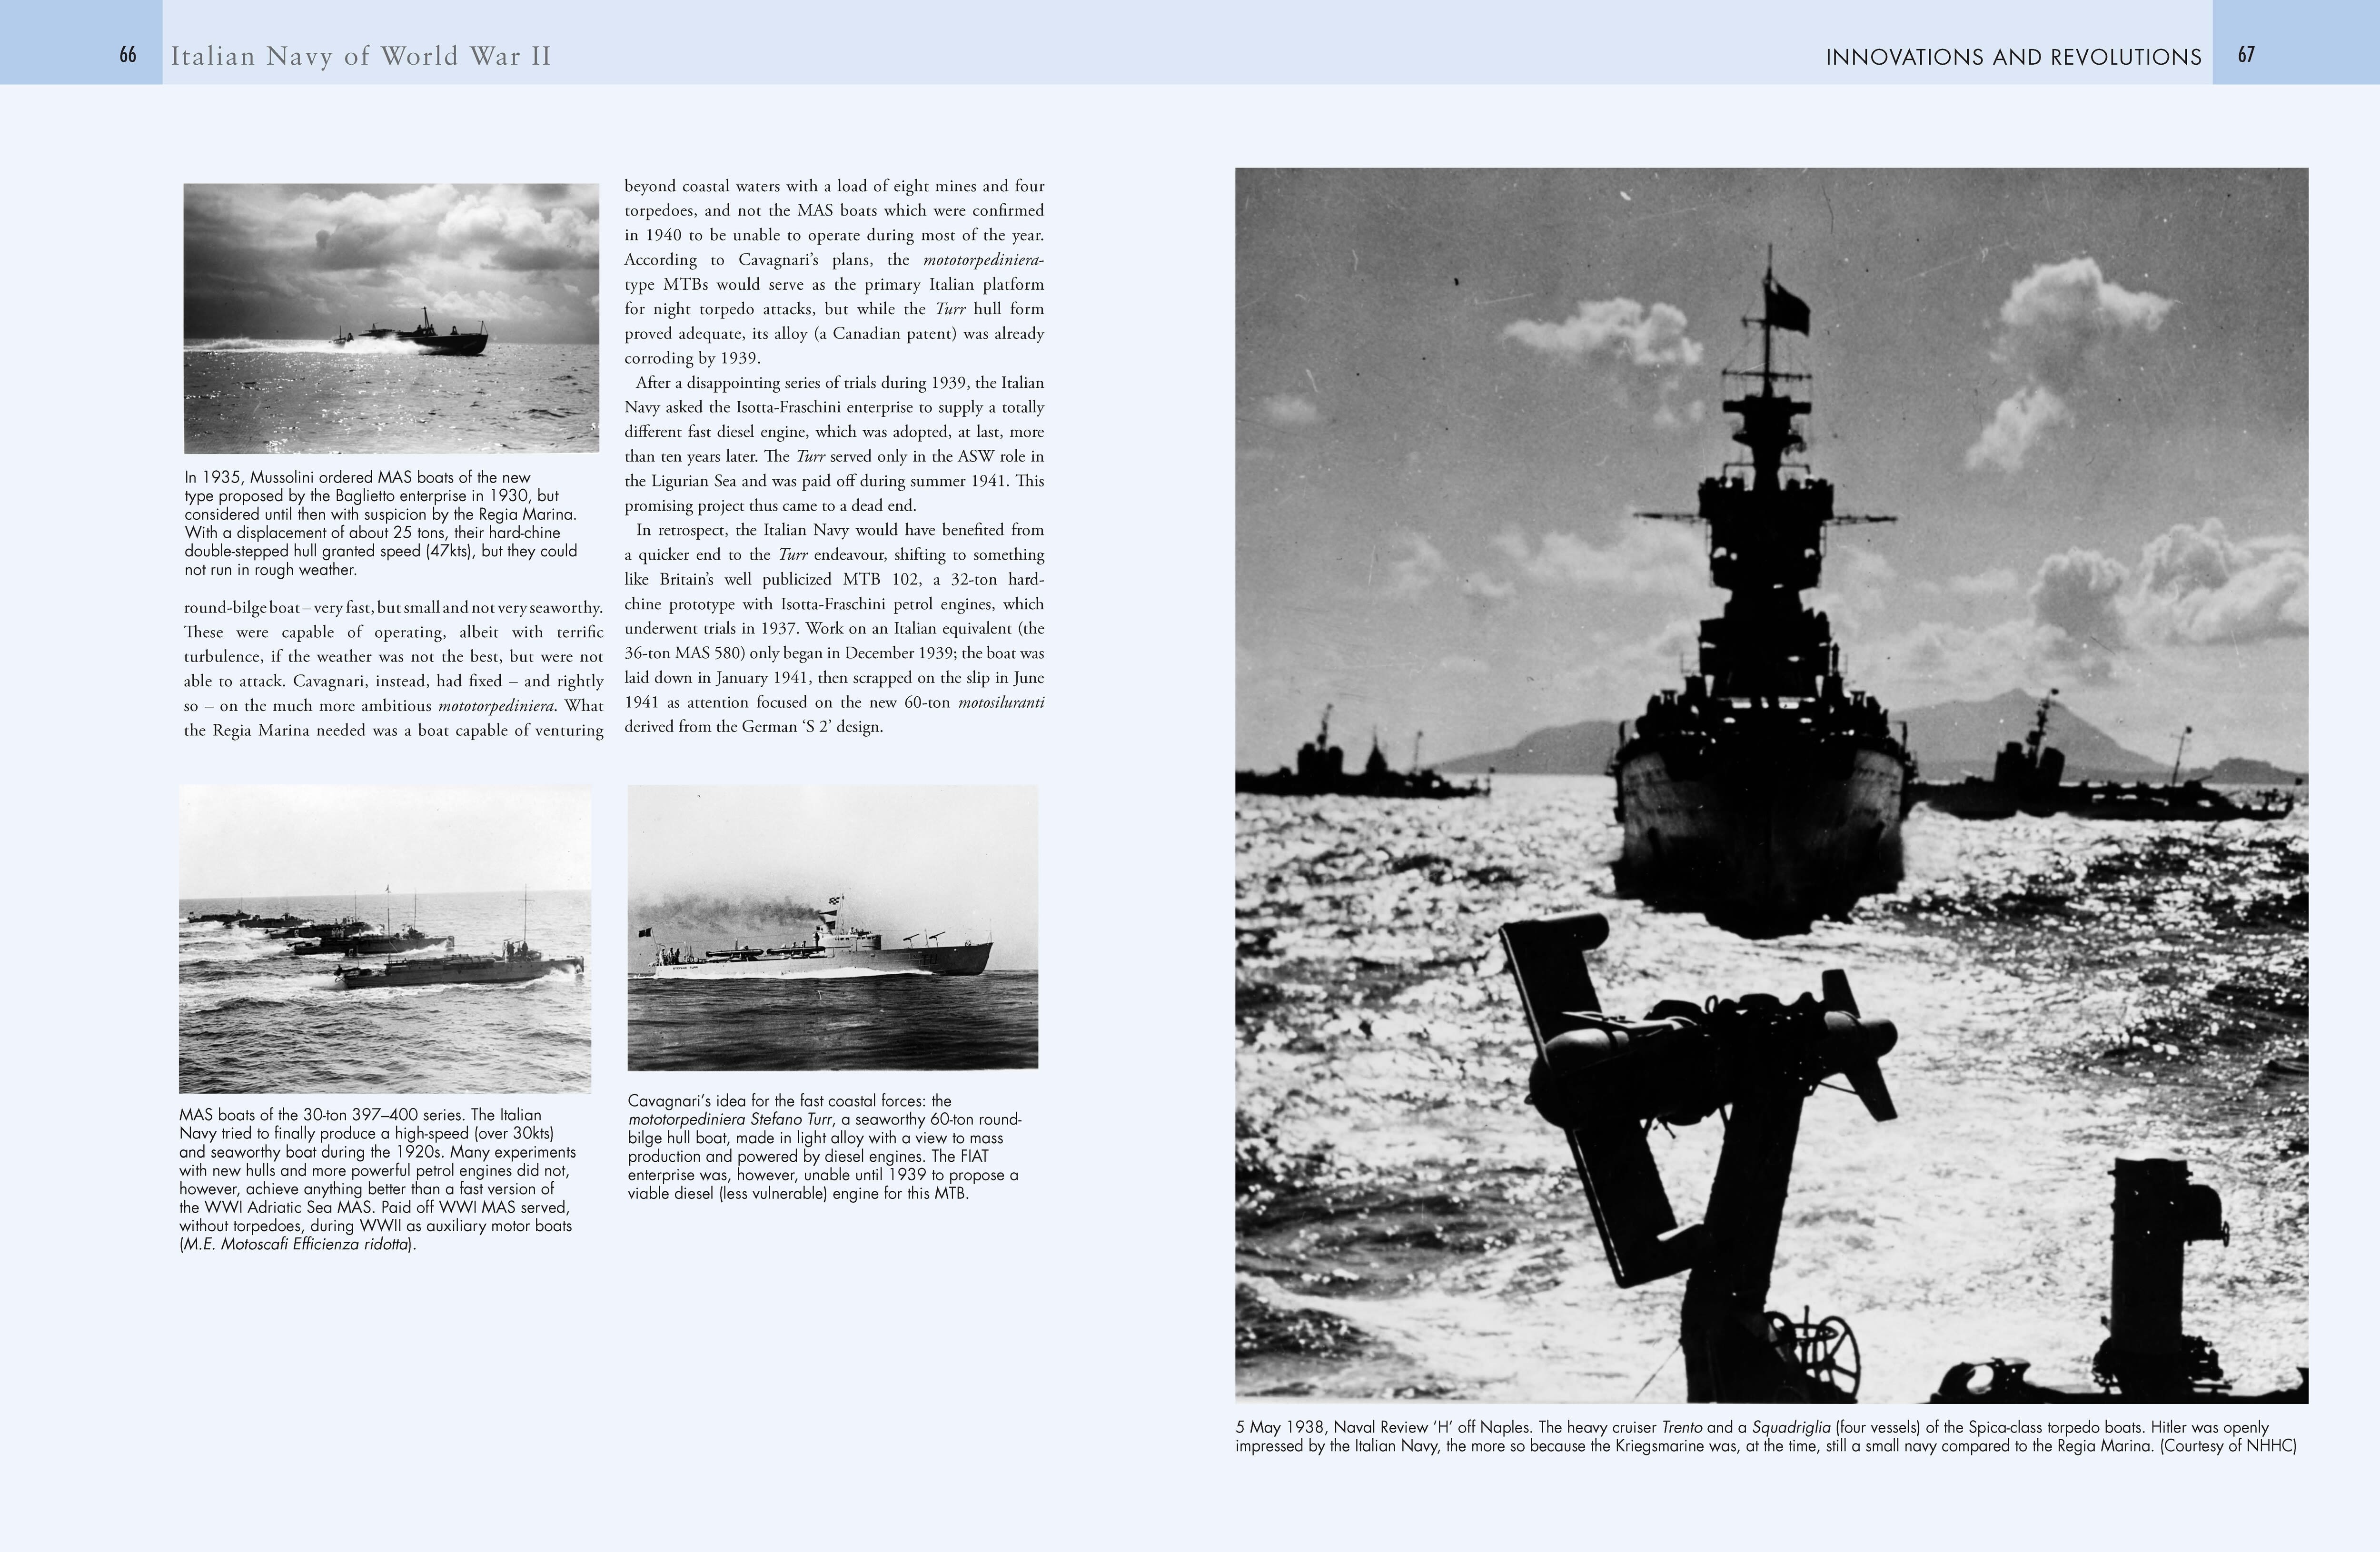
Task: Click the italic text "M.E. Motoscafi Efficienza ridotta"
Action: tap(296, 1245)
